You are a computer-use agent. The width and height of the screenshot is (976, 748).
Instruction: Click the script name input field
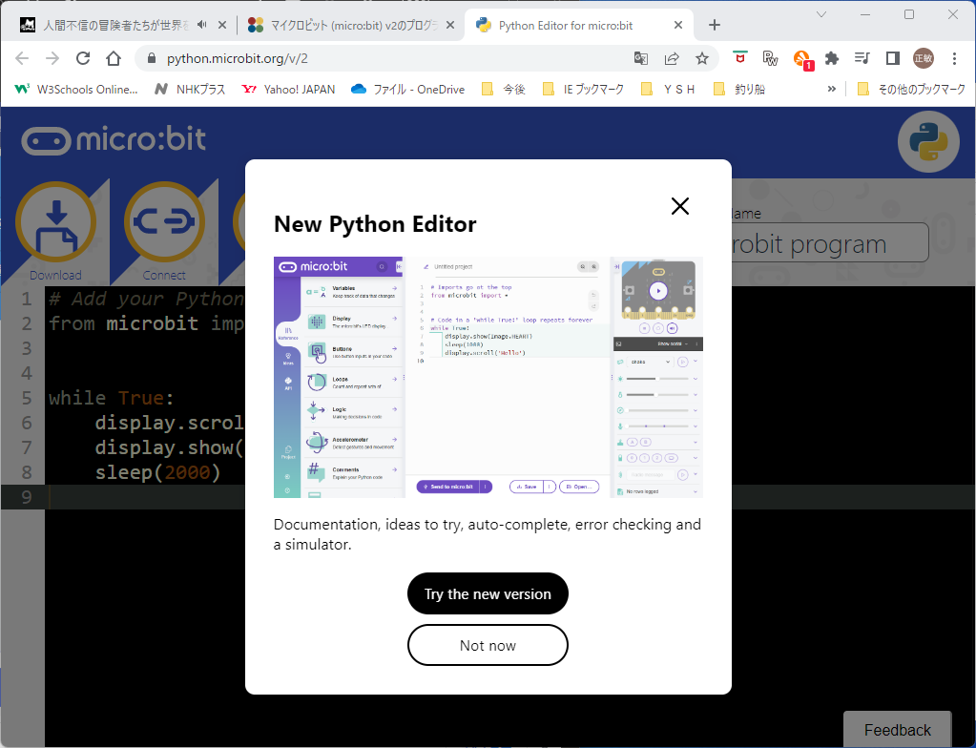tap(830, 243)
